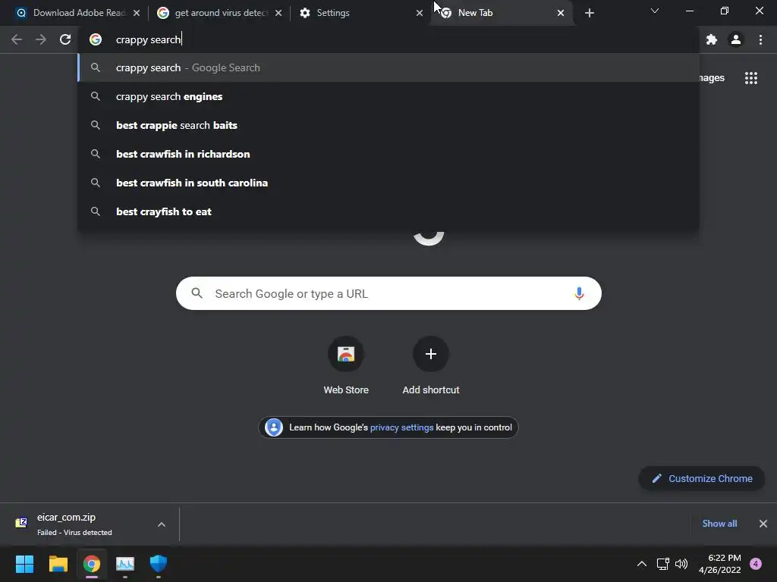Open Windows Security shield in taskbar
The width and height of the screenshot is (777, 582).
click(159, 564)
